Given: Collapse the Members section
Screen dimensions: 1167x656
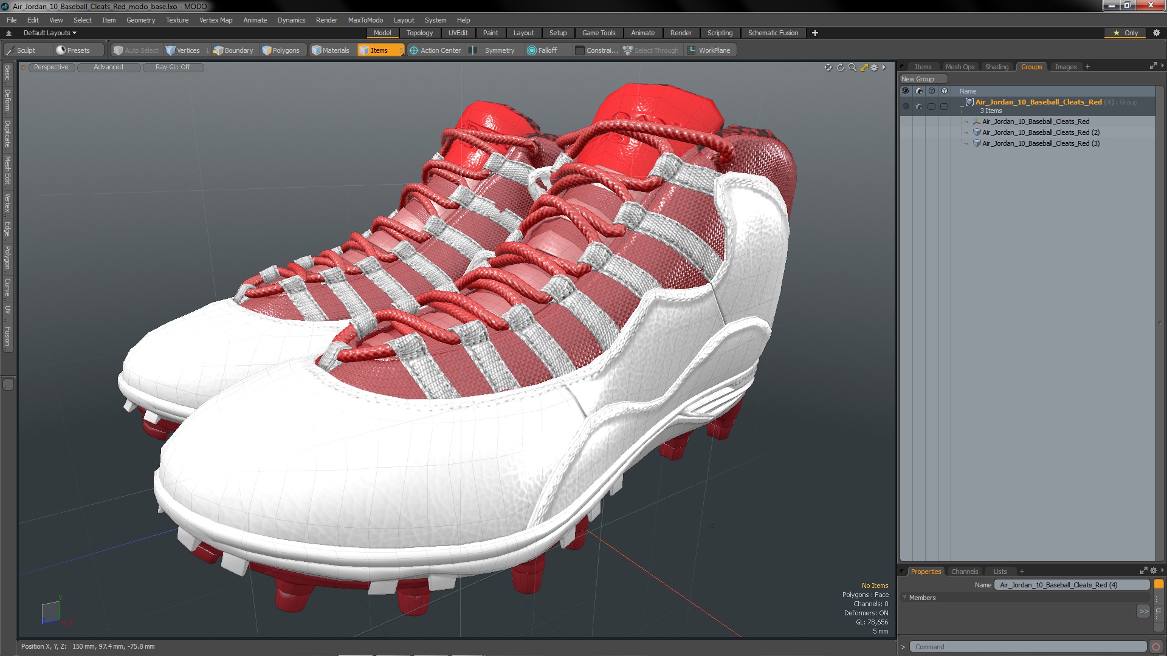Looking at the screenshot, I should coord(905,598).
